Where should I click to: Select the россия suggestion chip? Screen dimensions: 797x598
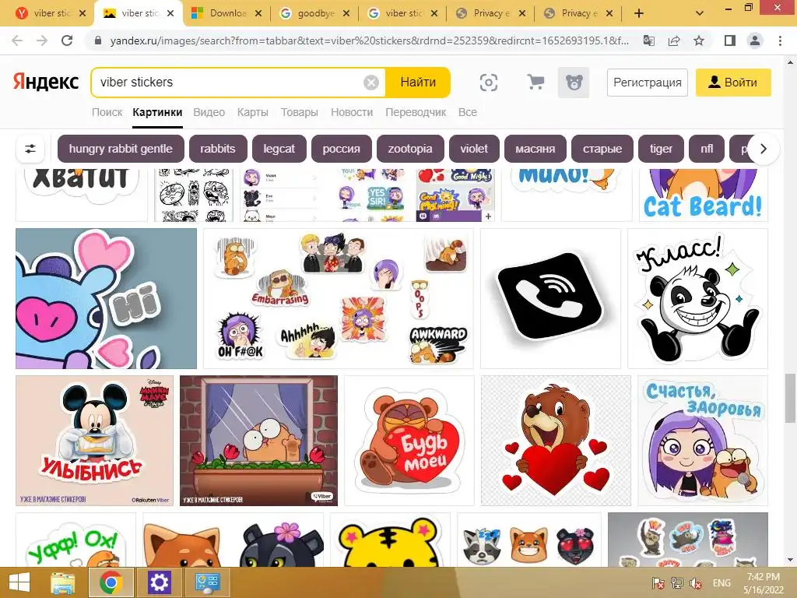341,149
